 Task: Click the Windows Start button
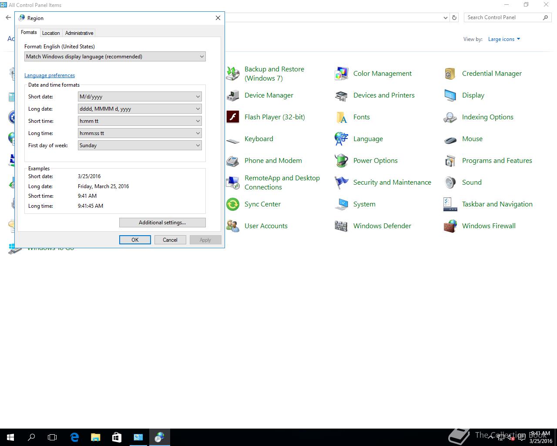(x=10, y=437)
